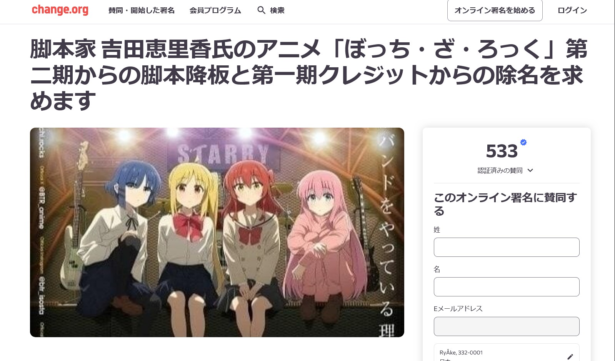Screen dimensions: 615x361
Task: Click the RyÅke, 332-0001 location box
Action: pyautogui.click(x=507, y=353)
